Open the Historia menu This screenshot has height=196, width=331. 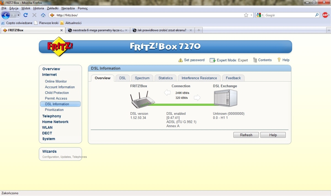click(39, 8)
